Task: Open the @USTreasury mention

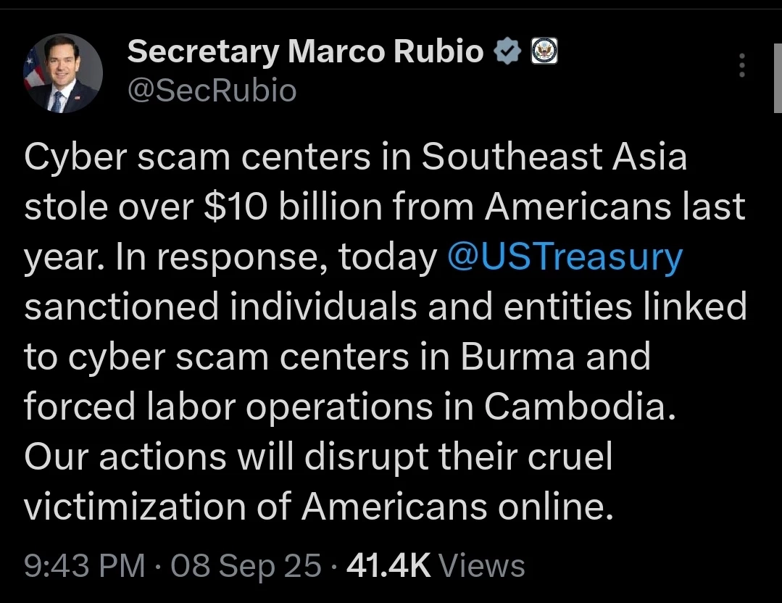Action: point(565,258)
